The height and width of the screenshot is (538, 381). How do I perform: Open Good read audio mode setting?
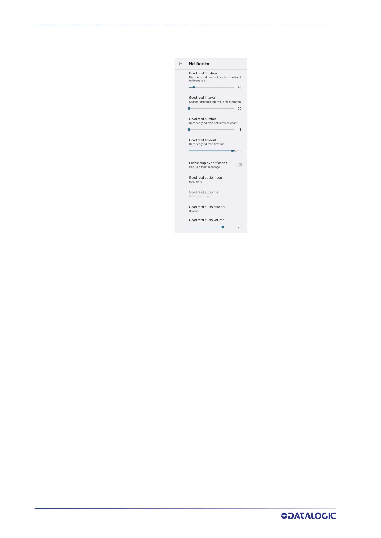click(211, 179)
